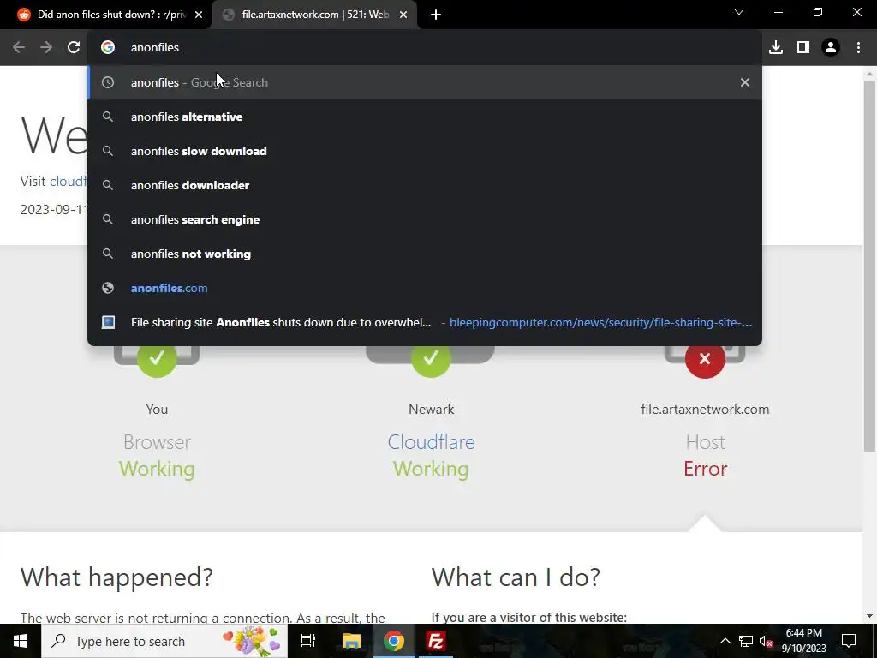This screenshot has width=877, height=658.
Task: Click the browser forward arrow
Action: tap(46, 48)
